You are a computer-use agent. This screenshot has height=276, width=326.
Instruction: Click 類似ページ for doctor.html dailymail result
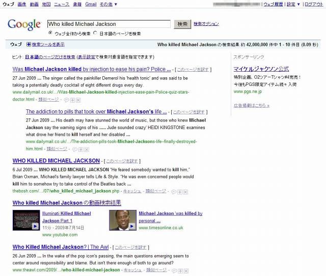click(x=48, y=100)
